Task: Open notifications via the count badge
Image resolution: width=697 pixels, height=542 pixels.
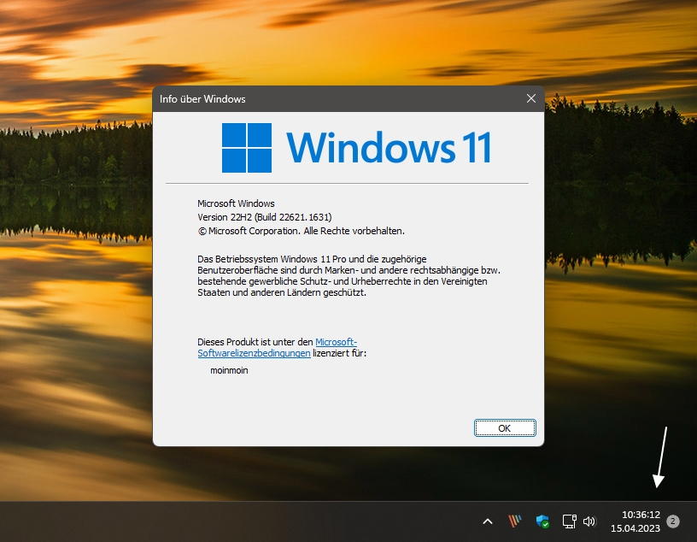Action: coord(673,521)
